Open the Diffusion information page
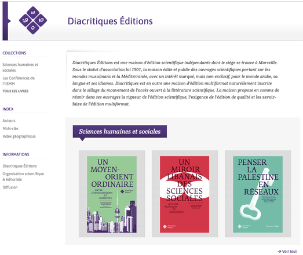Screen dimensions: 303x255 click(10, 187)
